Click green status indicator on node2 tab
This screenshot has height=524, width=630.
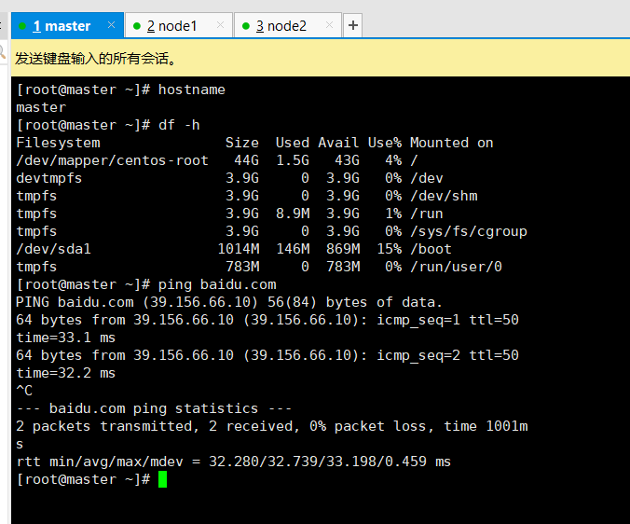246,26
